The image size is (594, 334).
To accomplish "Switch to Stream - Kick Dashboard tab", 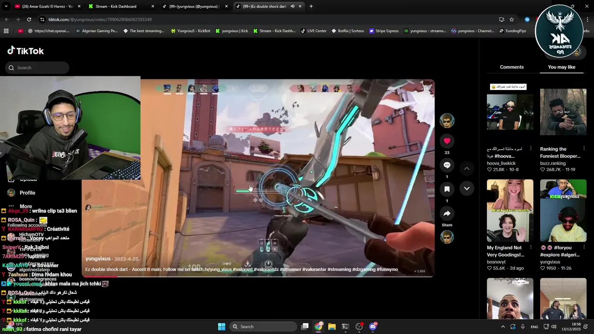I will (x=121, y=6).
